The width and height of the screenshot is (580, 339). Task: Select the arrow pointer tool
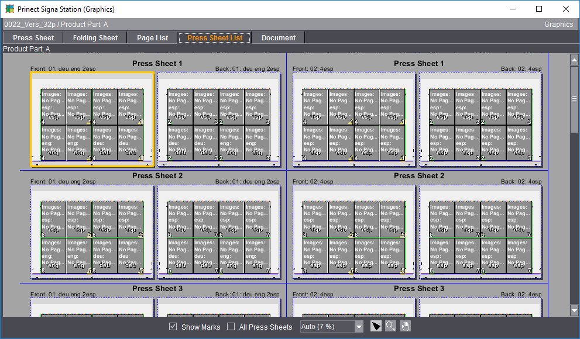376,326
